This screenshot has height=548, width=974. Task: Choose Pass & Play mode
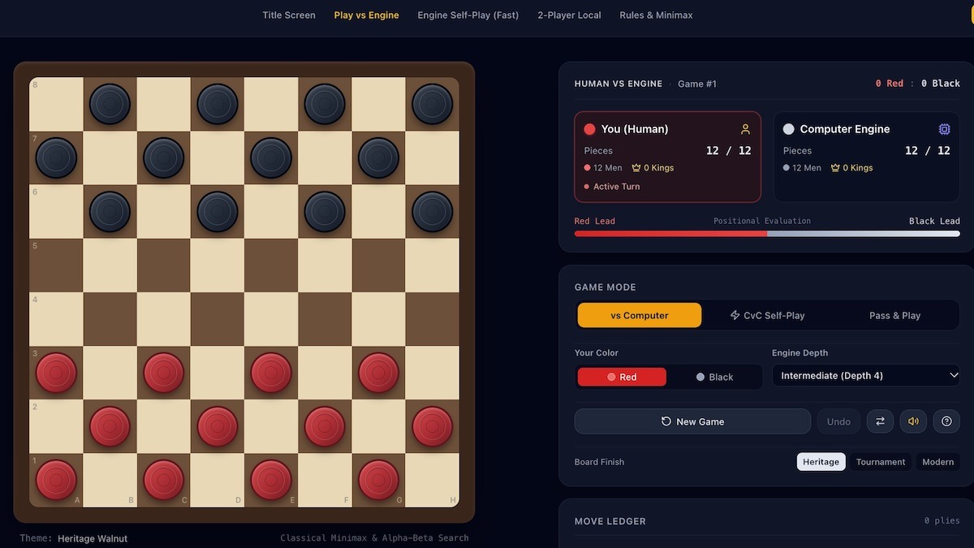click(894, 315)
